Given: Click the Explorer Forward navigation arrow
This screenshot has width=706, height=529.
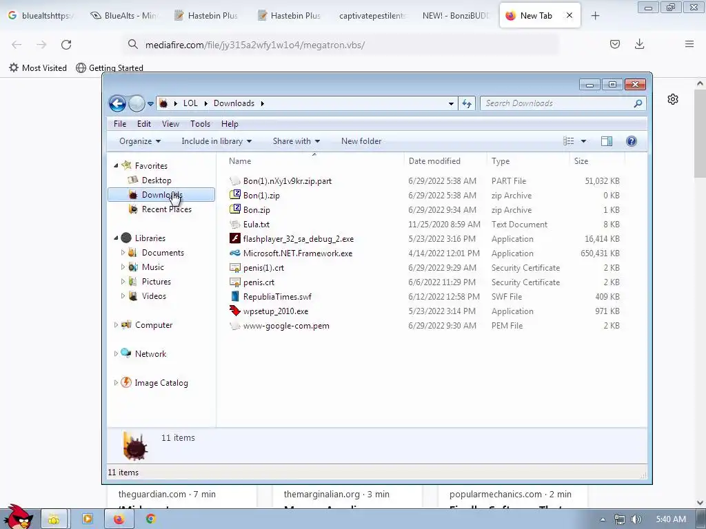Looking at the screenshot, I should tap(137, 103).
